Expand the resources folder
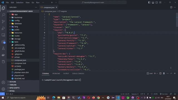Screen dimensions: 178x100 (x=18, y=33)
